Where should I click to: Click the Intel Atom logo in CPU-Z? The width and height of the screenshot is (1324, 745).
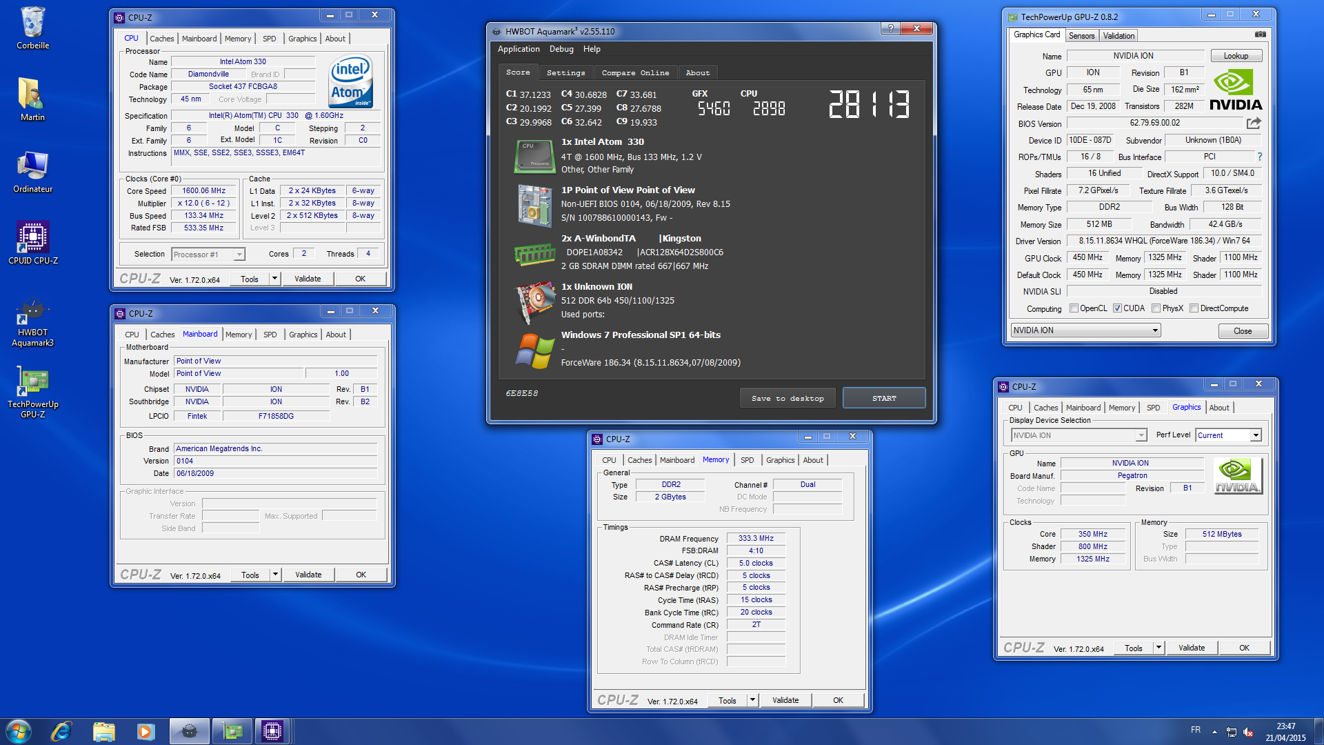click(x=351, y=81)
